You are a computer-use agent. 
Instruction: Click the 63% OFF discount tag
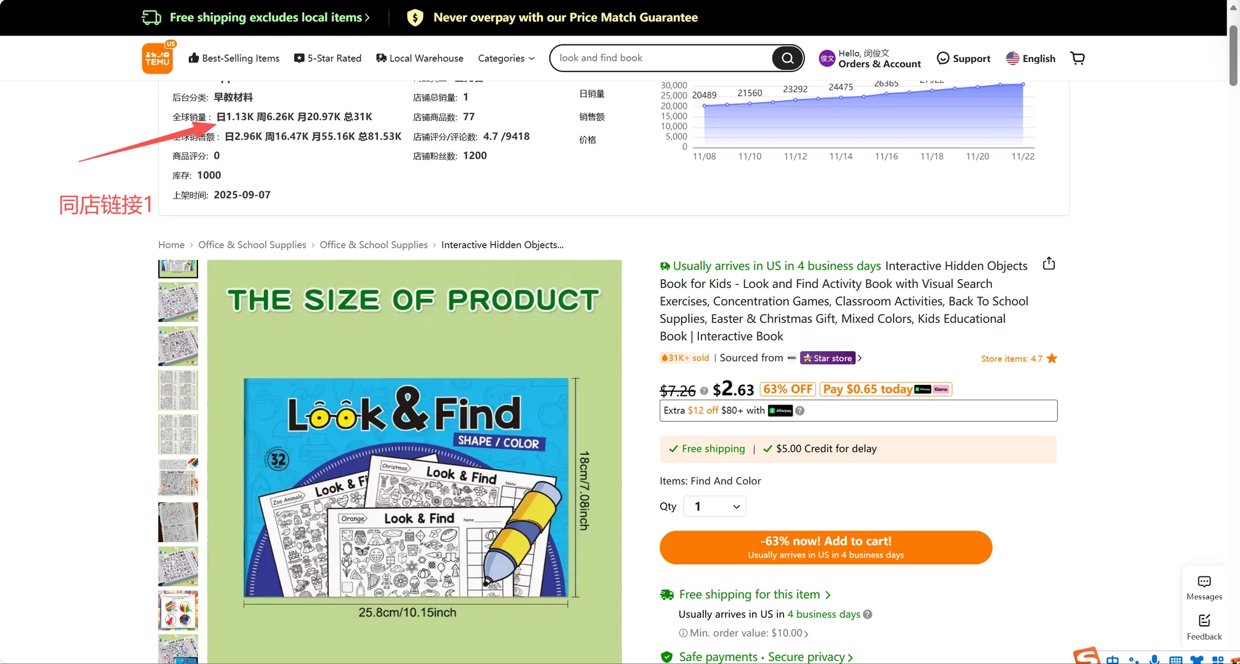788,389
